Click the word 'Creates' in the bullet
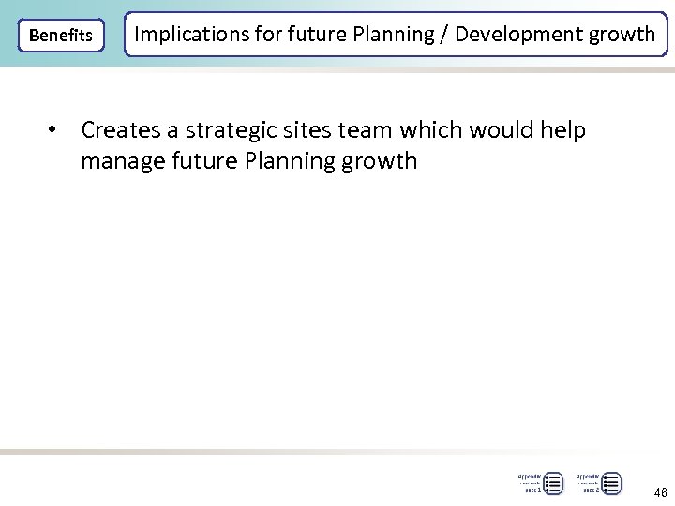 pyautogui.click(x=123, y=129)
